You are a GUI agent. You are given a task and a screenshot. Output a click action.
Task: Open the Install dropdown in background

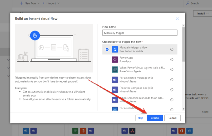click(x=202, y=14)
